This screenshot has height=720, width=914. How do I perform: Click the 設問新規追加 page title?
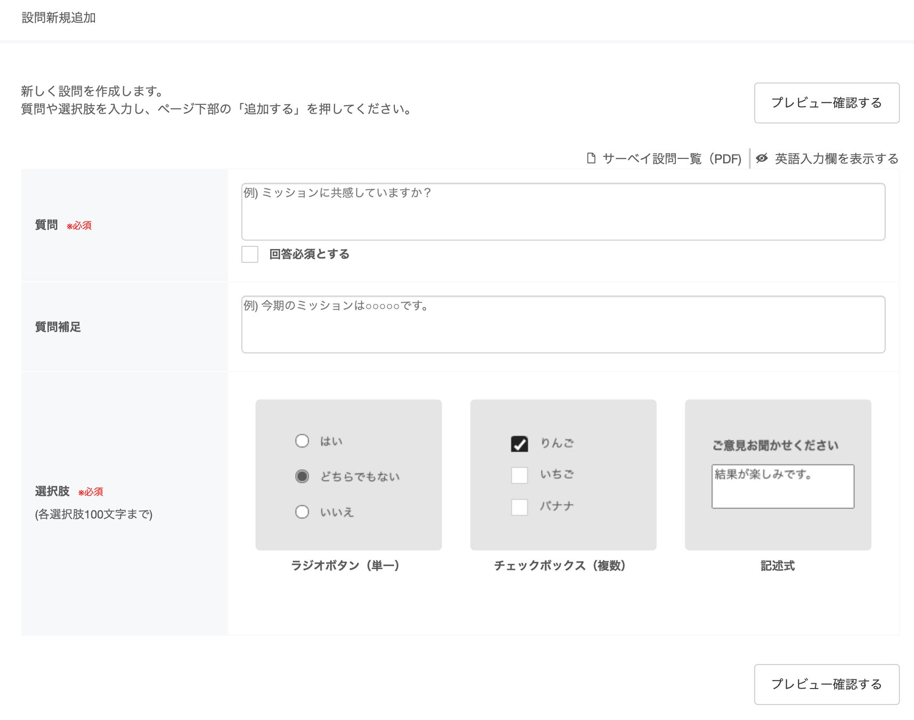59,18
